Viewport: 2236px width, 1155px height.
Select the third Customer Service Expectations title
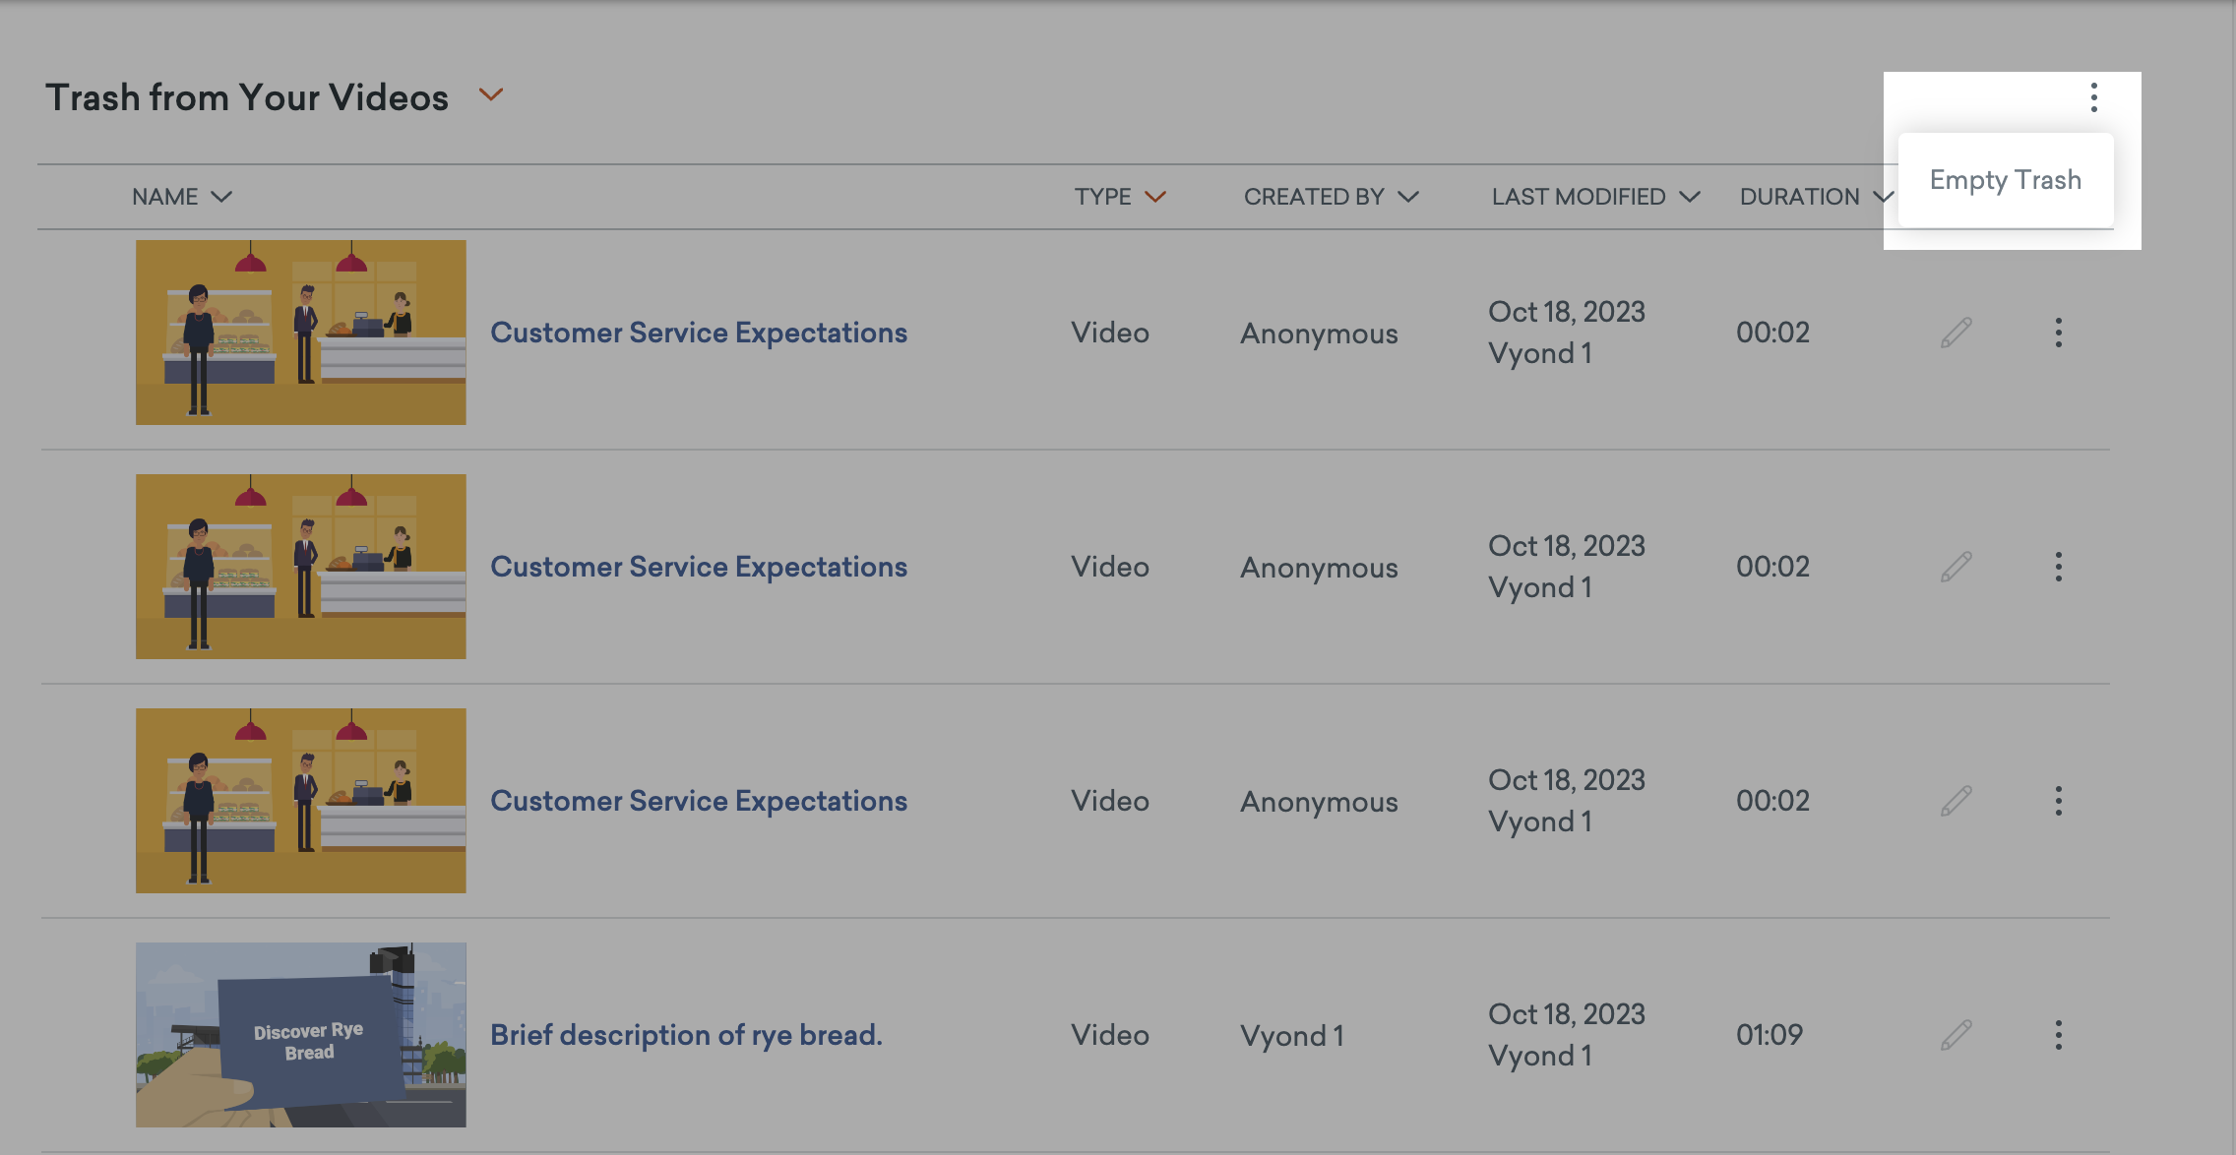pyautogui.click(x=699, y=800)
